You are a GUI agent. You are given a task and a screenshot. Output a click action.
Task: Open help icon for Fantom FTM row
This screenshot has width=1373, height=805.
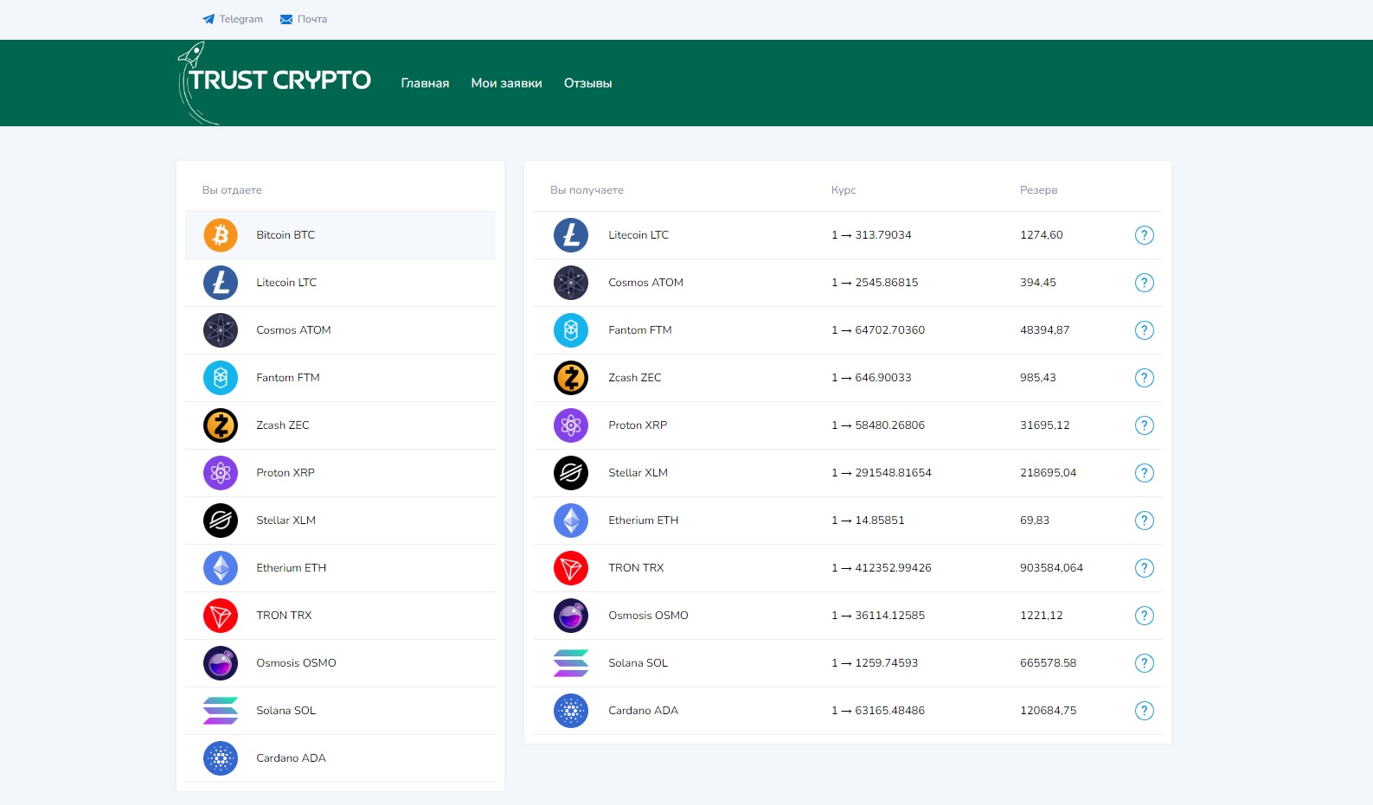coord(1144,330)
